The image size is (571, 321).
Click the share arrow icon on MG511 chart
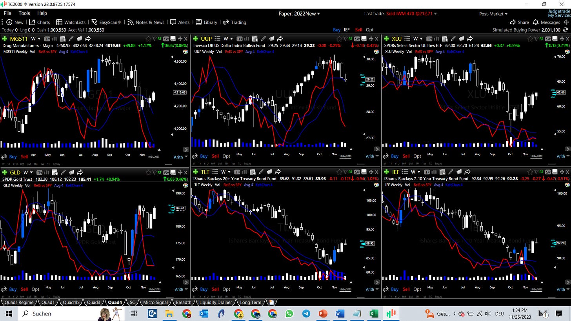[x=88, y=39]
